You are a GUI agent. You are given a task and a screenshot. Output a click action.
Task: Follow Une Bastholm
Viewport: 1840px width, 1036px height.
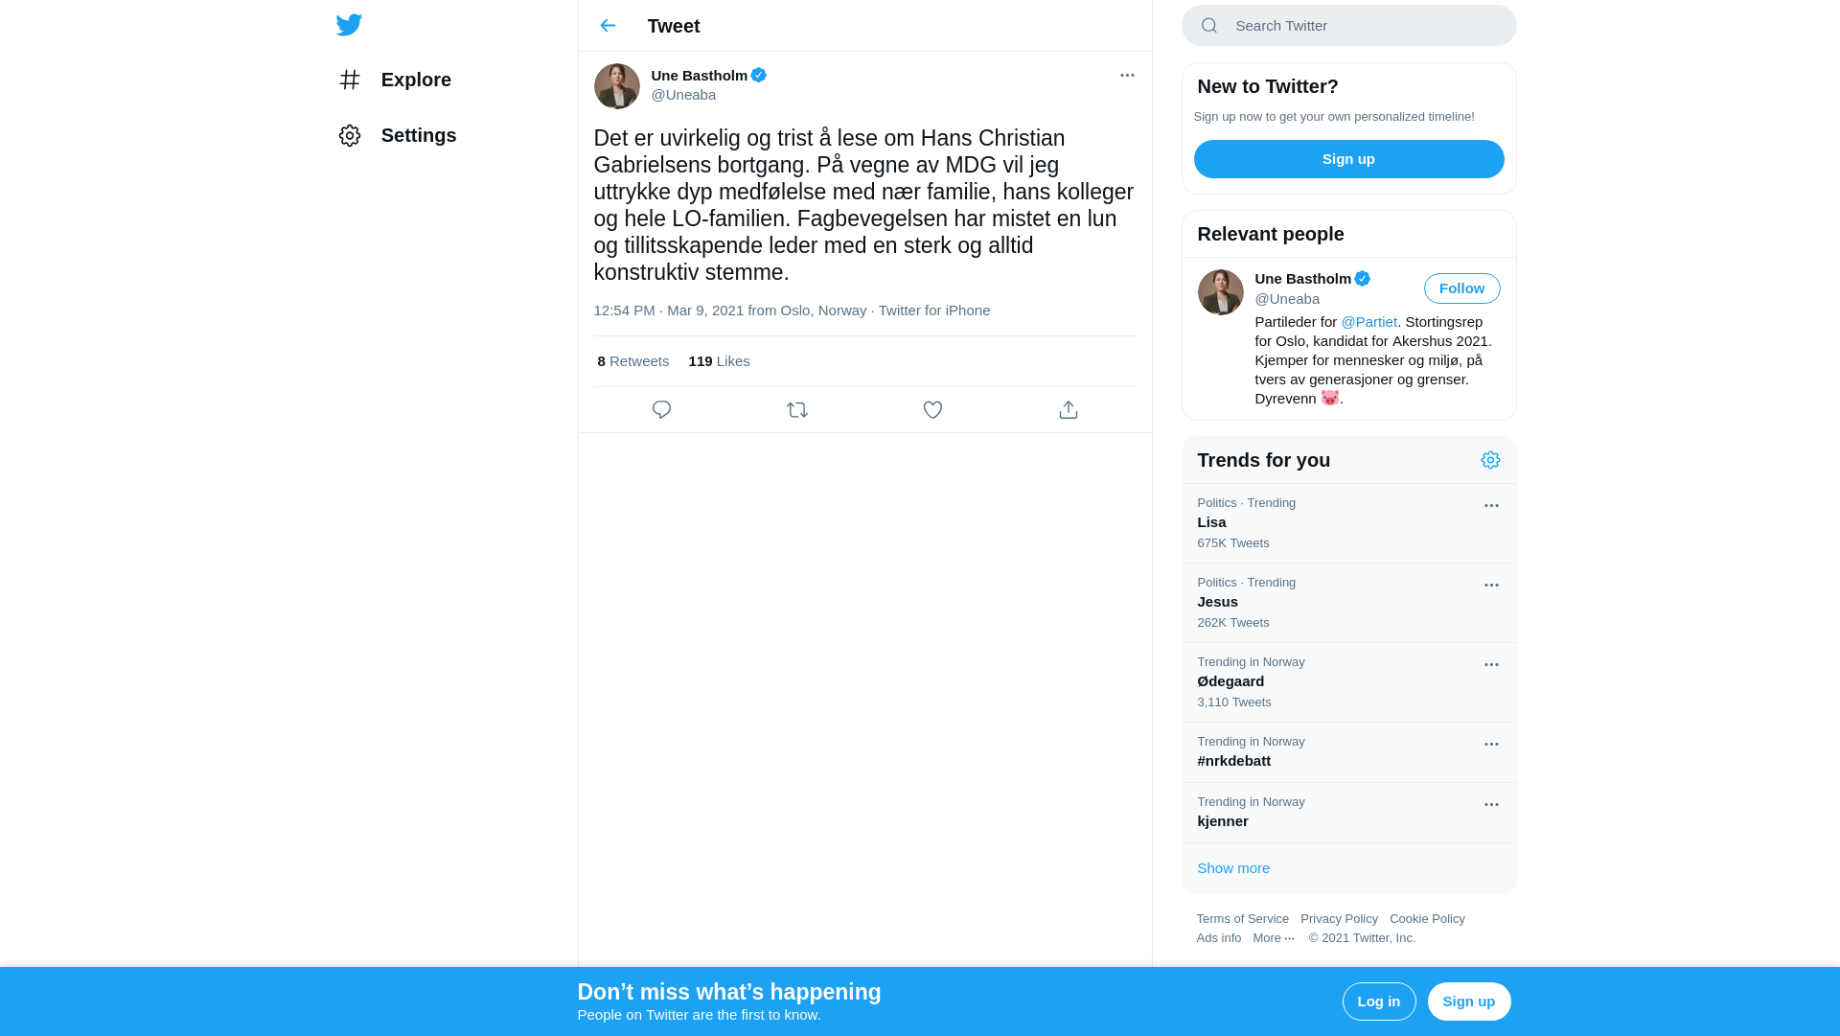coord(1461,288)
